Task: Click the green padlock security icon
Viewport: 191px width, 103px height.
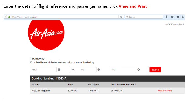Action: [x=9, y=17]
